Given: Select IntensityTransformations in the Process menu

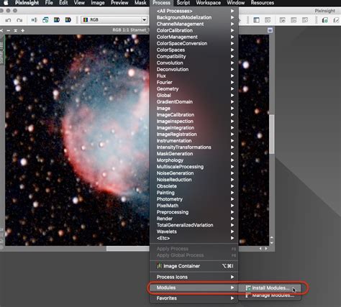Looking at the screenshot, I should [x=194, y=147].
